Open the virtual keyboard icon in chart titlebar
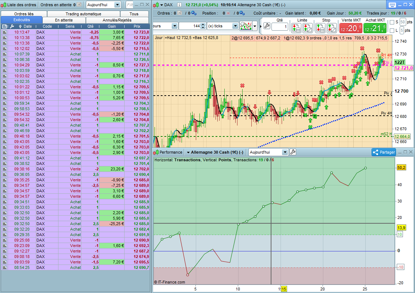The height and width of the screenshot is (293, 415). [x=392, y=5]
